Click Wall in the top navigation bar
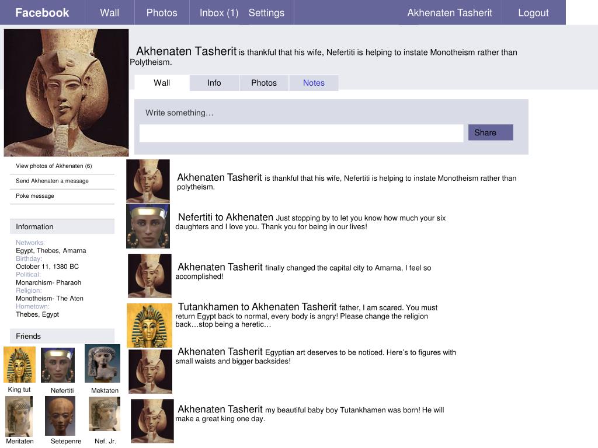The image size is (598, 448). point(109,13)
